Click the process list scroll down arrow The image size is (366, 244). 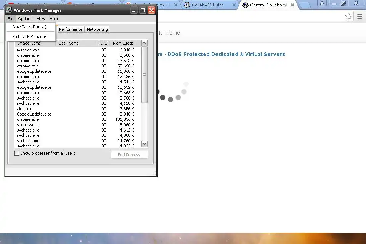point(144,144)
